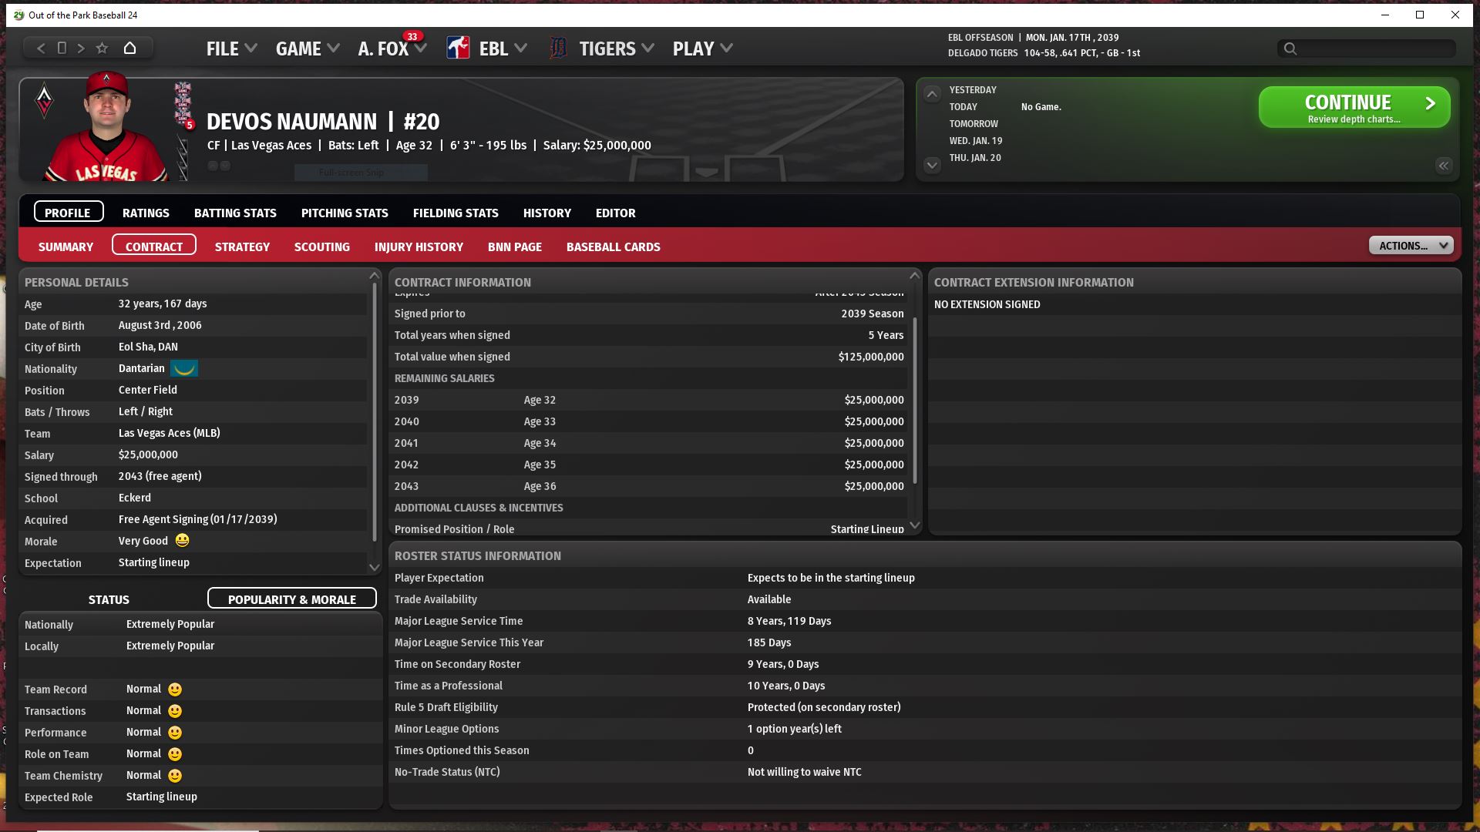Click the Las Vegas Aces logo

tap(45, 101)
